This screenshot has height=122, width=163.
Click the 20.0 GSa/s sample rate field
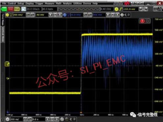click(34, 9)
